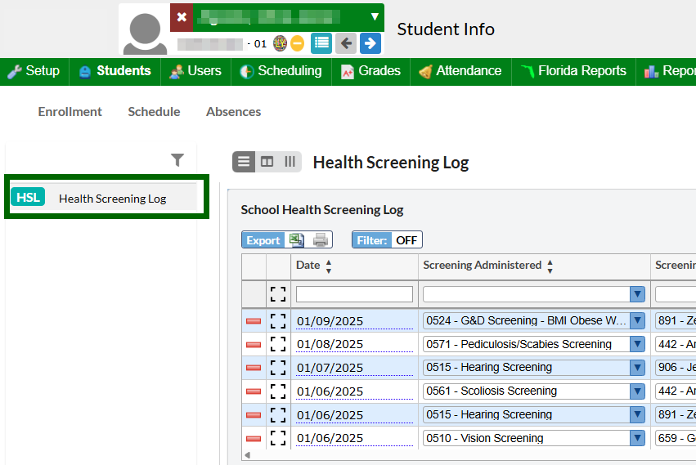The image size is (696, 465).
Task: Delete the 01/06/2025 Hearing Screening row
Action: coord(254,415)
